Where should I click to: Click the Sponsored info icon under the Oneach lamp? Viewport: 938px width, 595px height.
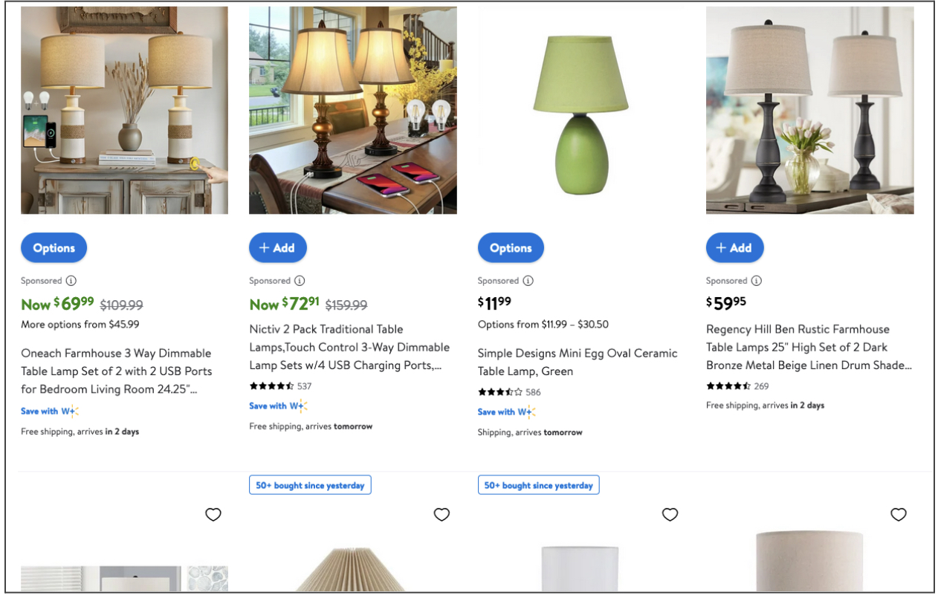click(71, 281)
